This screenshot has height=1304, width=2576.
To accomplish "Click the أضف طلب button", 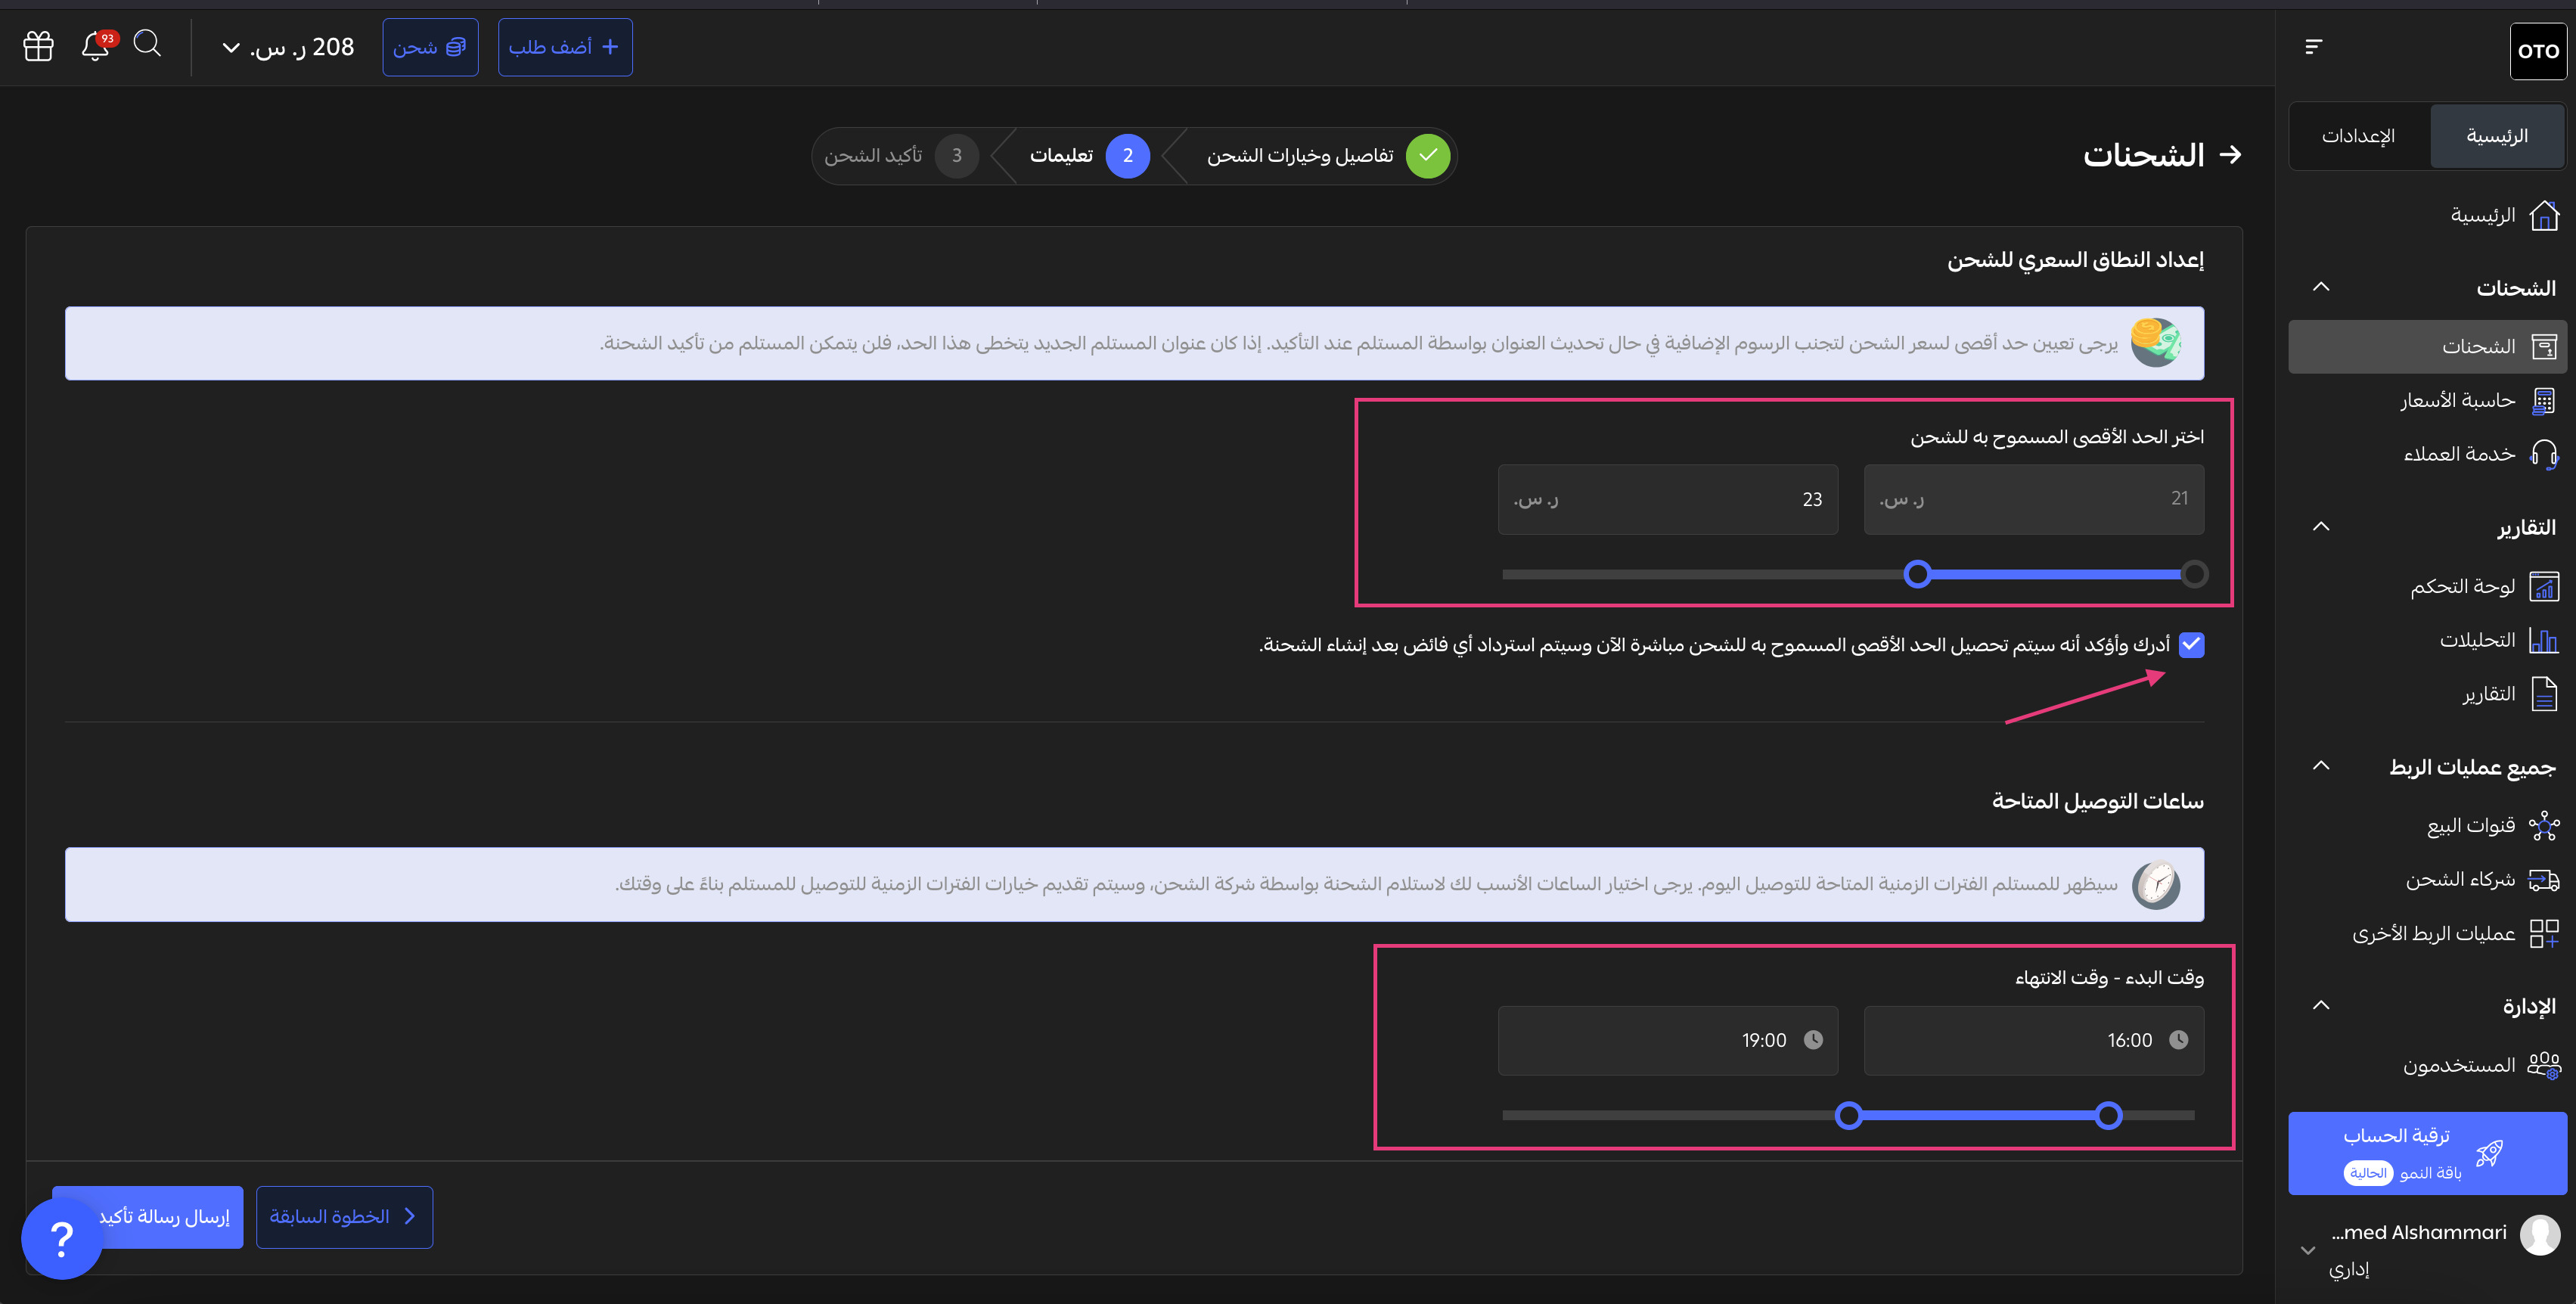I will click(x=565, y=47).
